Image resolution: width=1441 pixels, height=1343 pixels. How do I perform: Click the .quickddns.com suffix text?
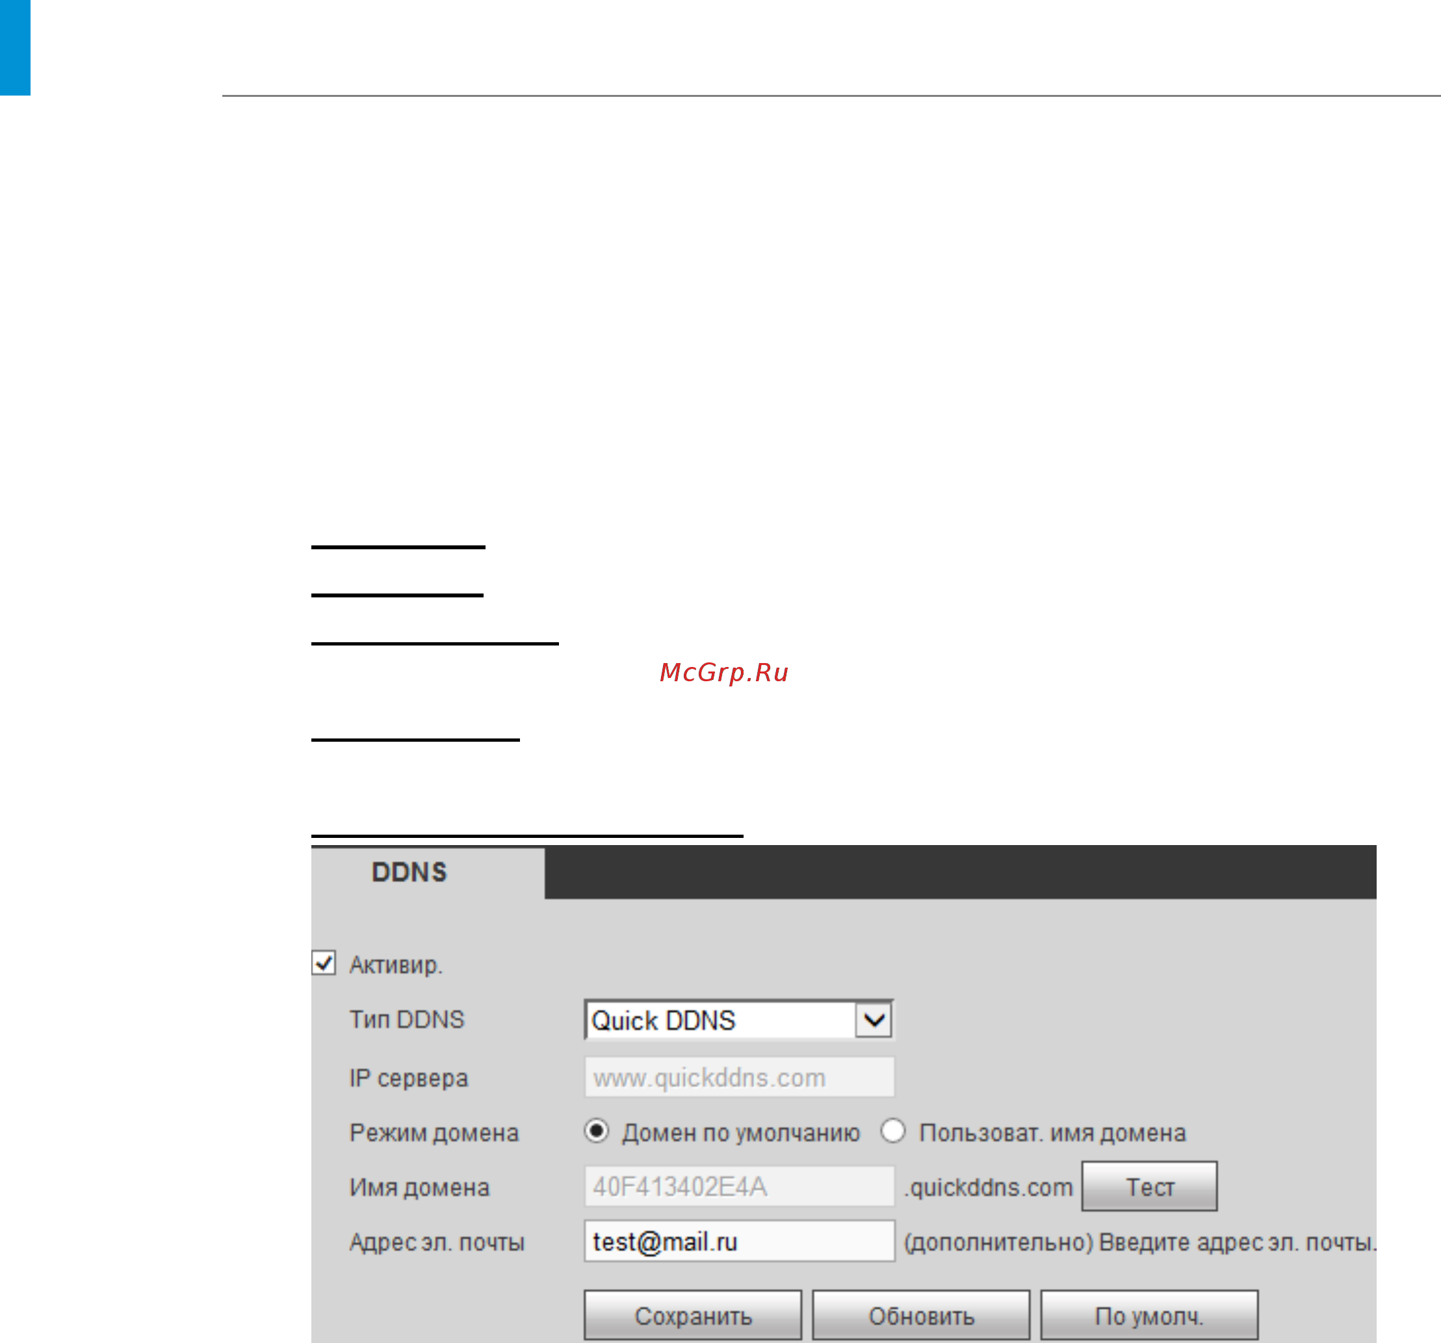pos(988,1188)
